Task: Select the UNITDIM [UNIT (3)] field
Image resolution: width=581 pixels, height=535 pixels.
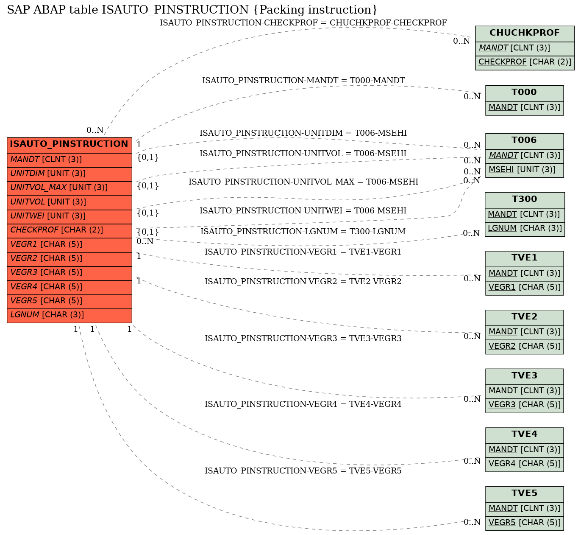Action: [69, 174]
